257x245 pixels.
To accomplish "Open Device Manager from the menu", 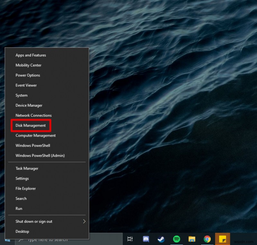I will point(29,105).
